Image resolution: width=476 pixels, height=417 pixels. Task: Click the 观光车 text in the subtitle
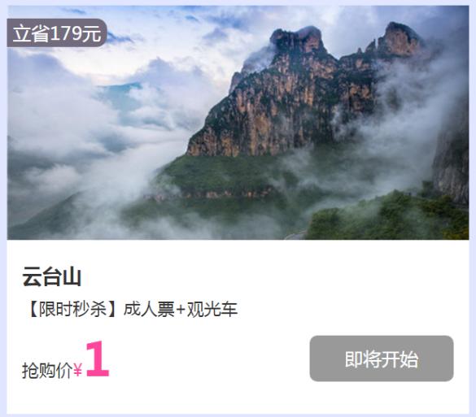[x=212, y=310]
